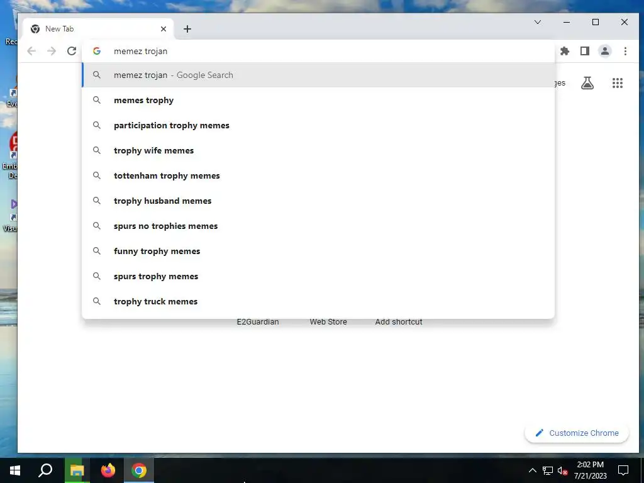Maximize the Chrome window
The image size is (644, 483).
[596, 22]
